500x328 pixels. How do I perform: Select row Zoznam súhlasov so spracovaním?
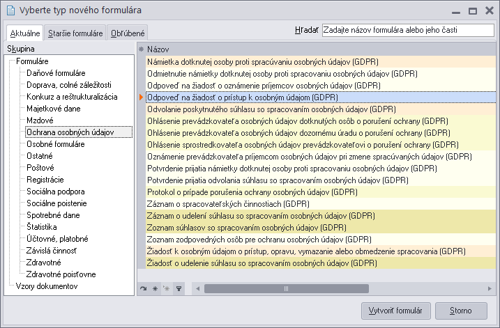(x=321, y=227)
